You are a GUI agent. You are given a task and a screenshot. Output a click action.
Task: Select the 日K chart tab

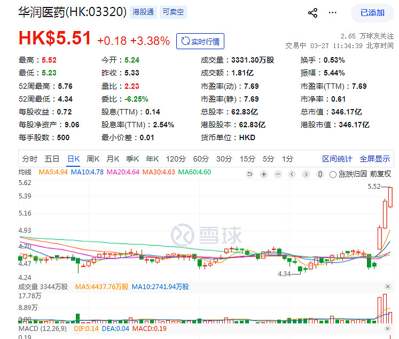[x=74, y=159]
